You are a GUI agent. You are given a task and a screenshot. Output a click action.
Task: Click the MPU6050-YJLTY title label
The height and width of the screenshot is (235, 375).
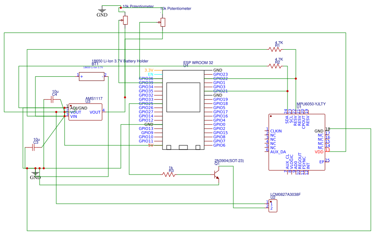311,104
